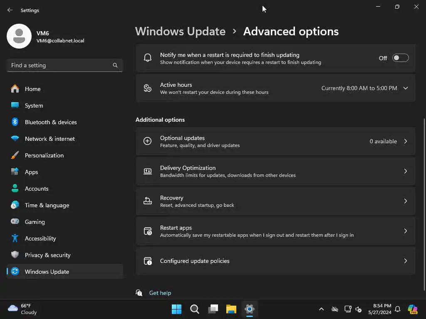Viewport: 426px width, 319px height.
Task: Click the Delivery Optimization icon
Action: tap(148, 171)
